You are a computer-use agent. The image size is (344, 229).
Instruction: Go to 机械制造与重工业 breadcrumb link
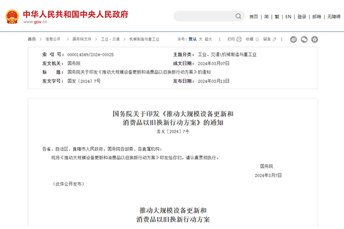pyautogui.click(x=142, y=39)
